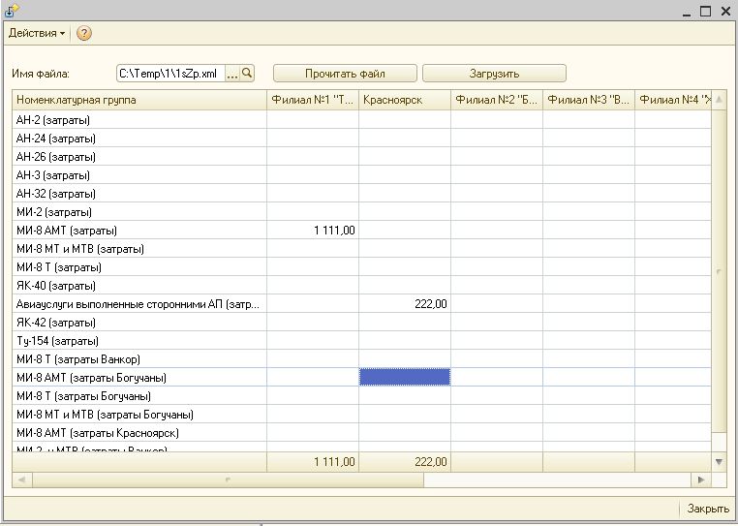Select the МИ-8 АМТ (затраты Красноярск) row
This screenshot has height=526, width=738.
tap(361, 433)
